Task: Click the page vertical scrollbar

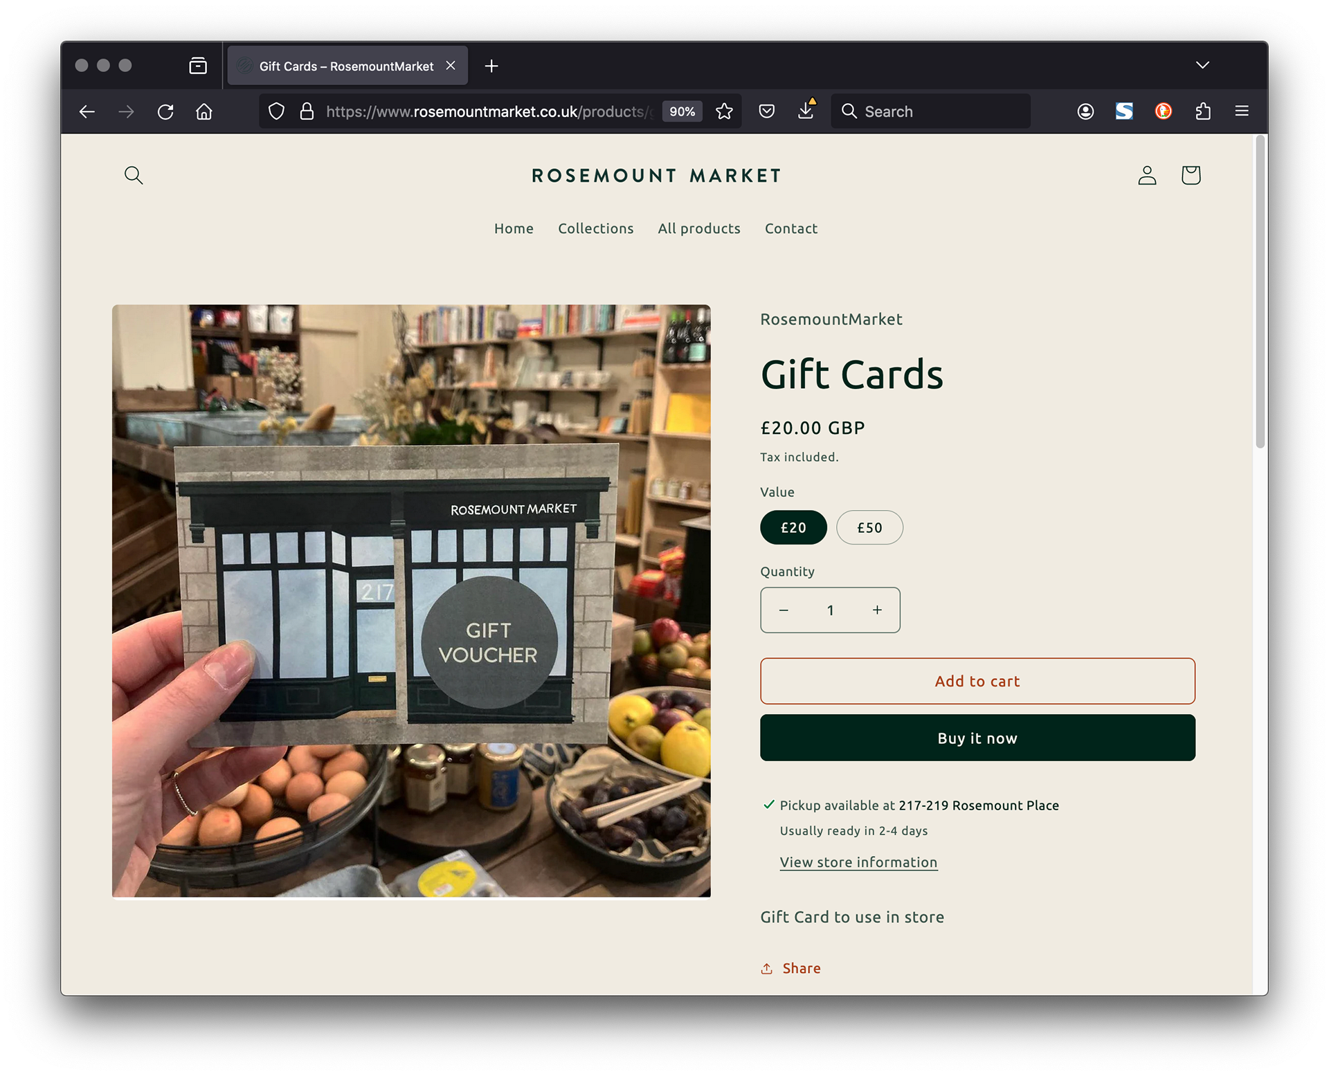Action: (x=1260, y=292)
